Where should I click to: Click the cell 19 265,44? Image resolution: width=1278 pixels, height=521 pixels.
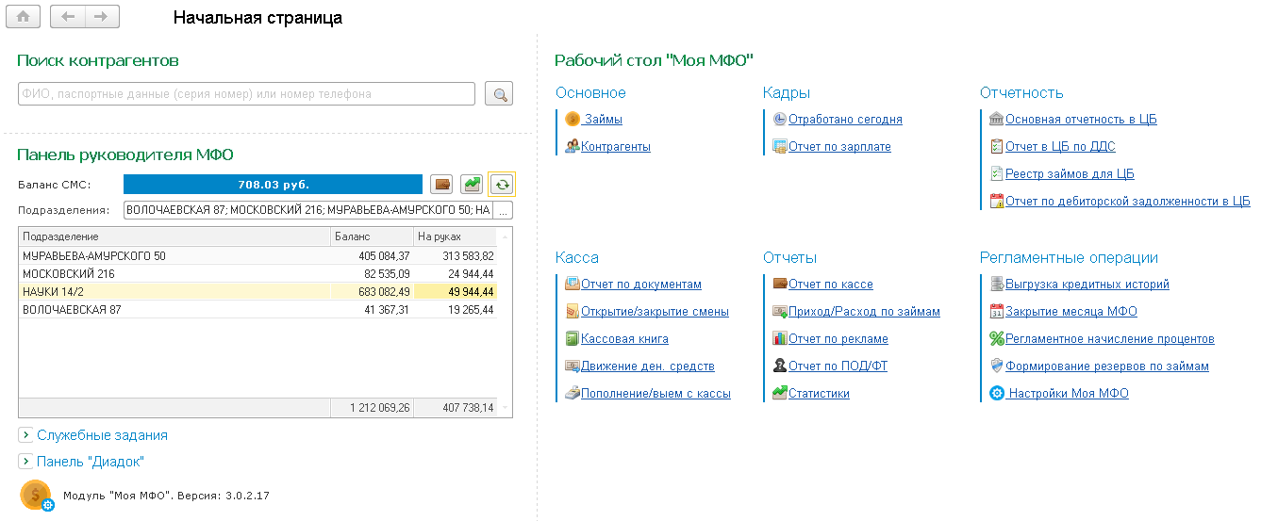pyautogui.click(x=456, y=309)
